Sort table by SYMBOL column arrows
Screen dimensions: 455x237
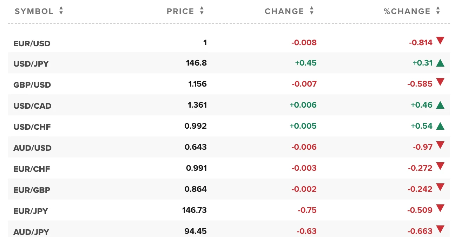coord(61,11)
